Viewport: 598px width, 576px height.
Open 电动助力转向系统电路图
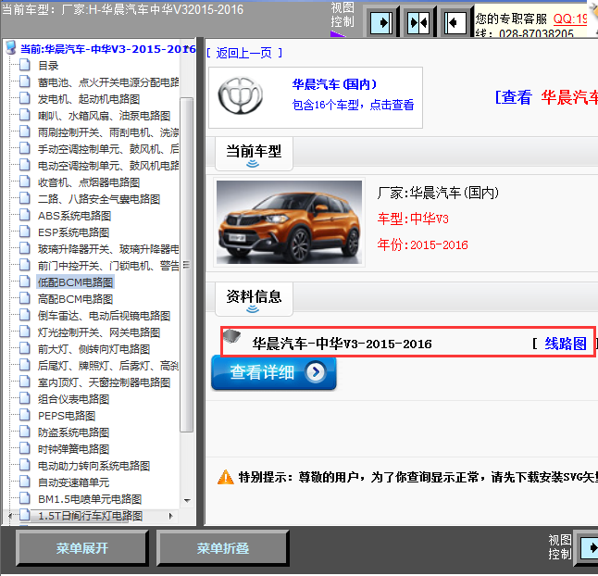(93, 466)
